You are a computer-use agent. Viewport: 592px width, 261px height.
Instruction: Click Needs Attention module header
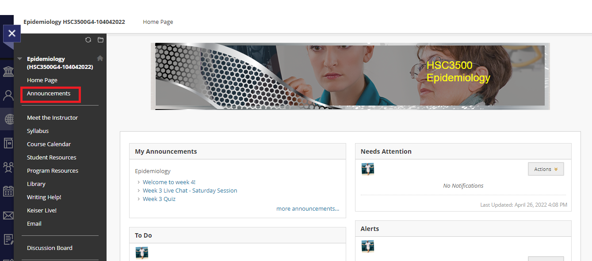tap(463, 151)
